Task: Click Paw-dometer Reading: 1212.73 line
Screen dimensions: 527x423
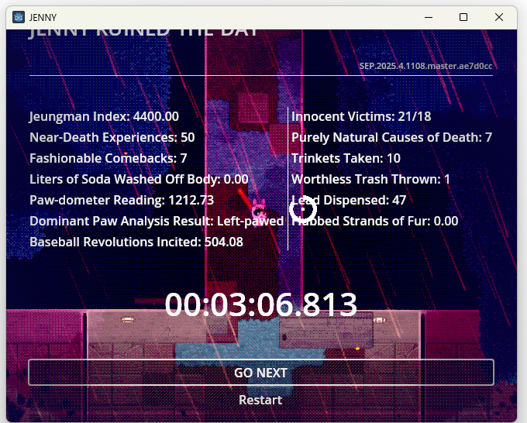Action: (122, 200)
